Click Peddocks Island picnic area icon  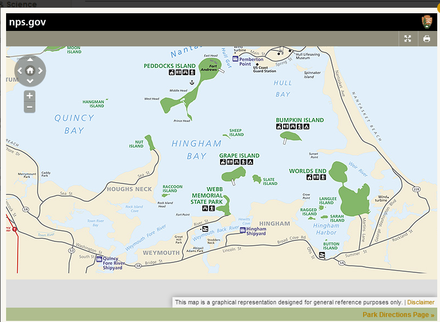[185, 72]
